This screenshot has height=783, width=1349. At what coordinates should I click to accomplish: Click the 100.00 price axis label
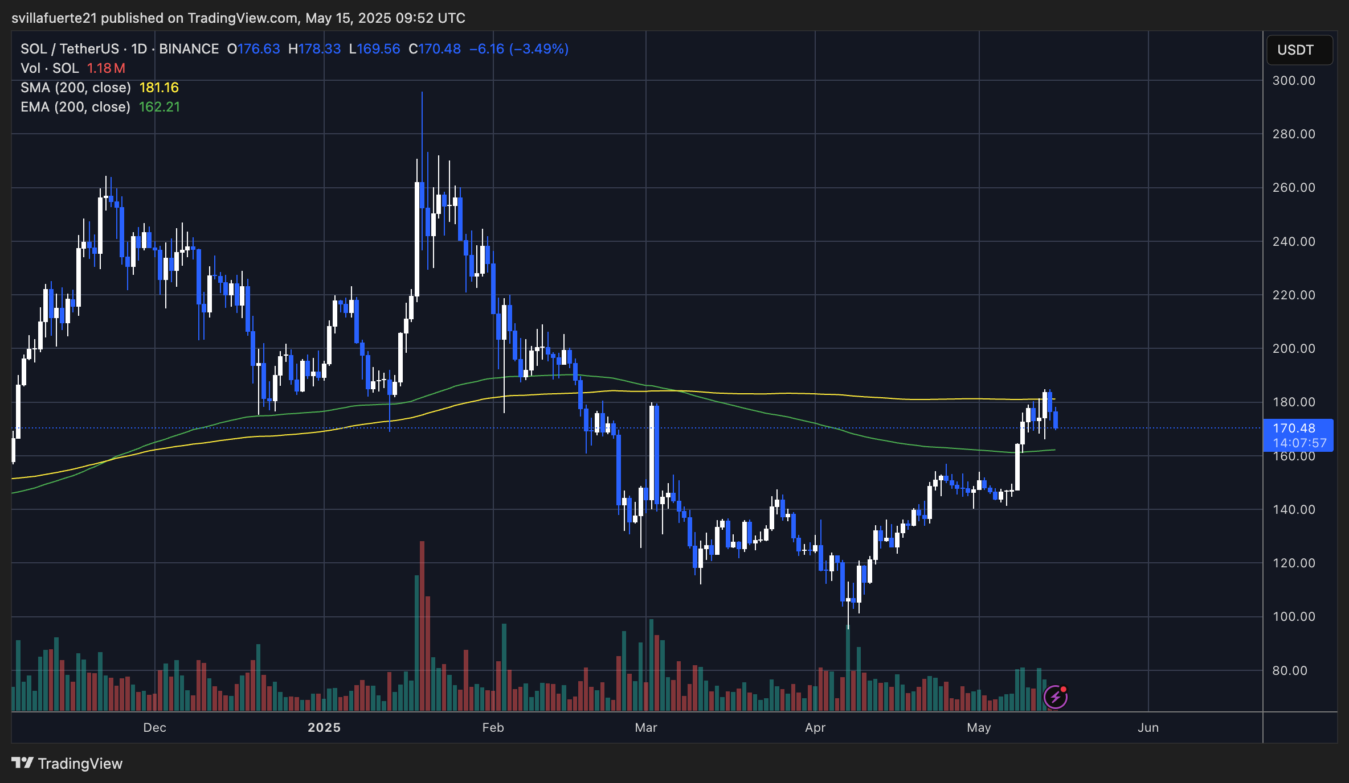1294,616
